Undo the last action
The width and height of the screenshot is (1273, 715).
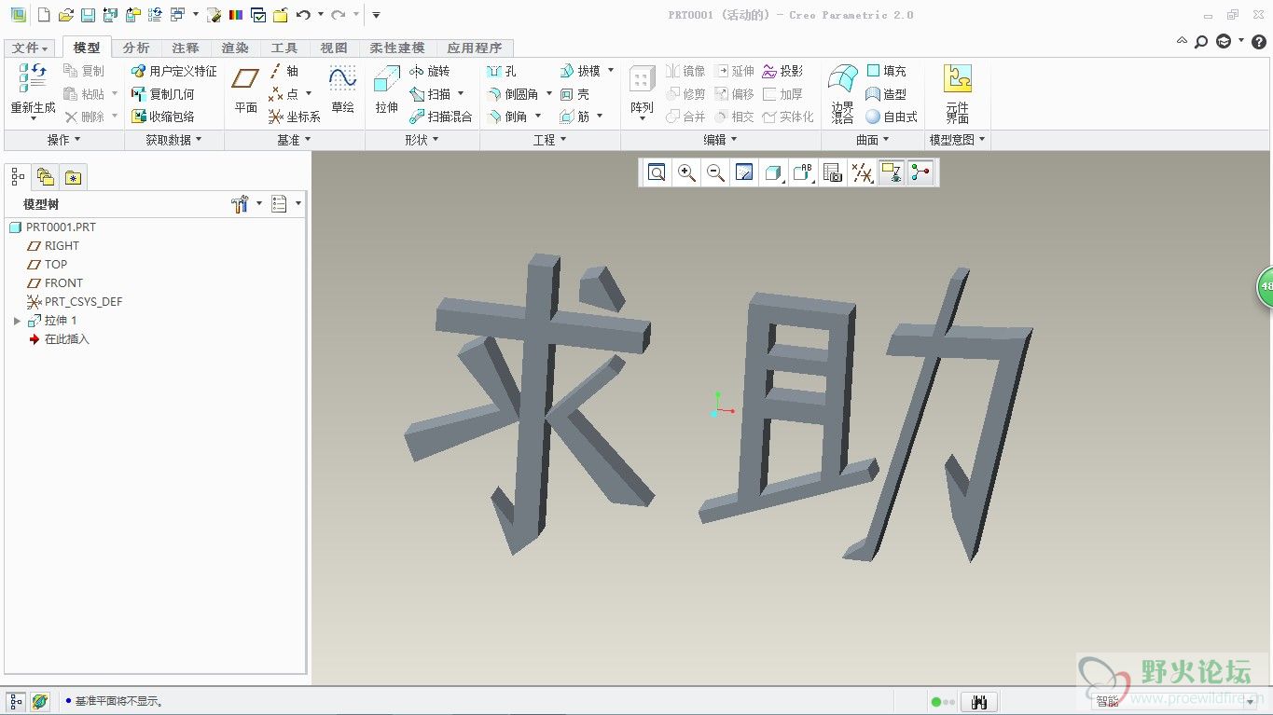[x=303, y=15]
